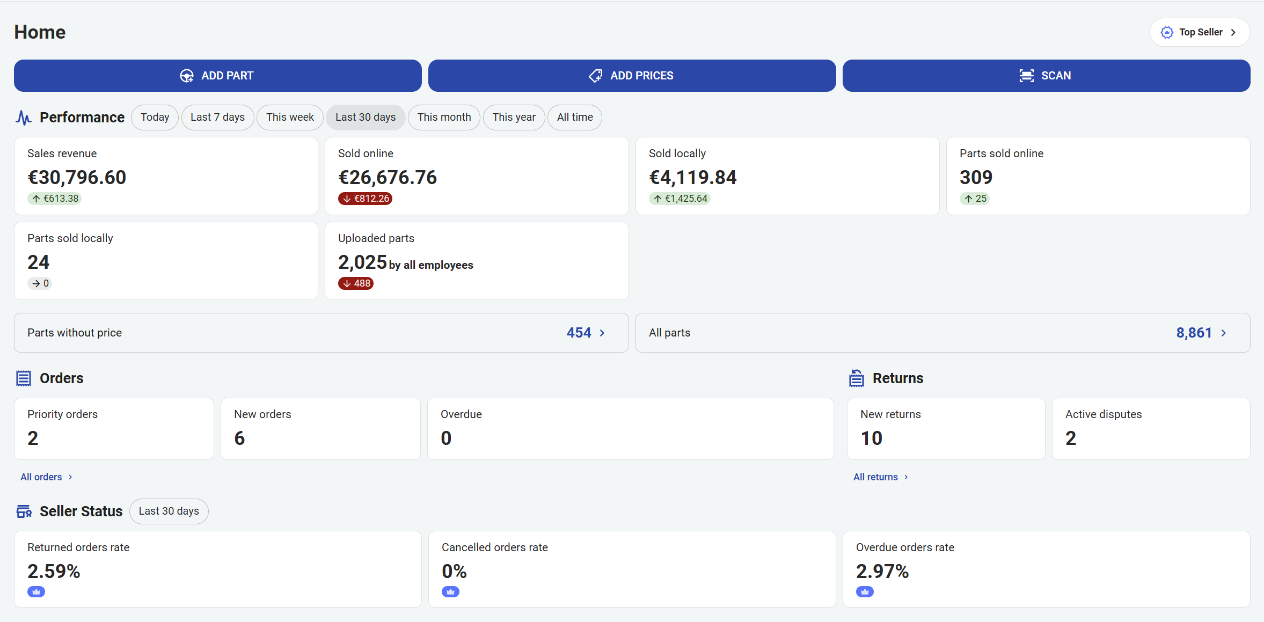
Task: Open the All orders link
Action: click(x=46, y=477)
